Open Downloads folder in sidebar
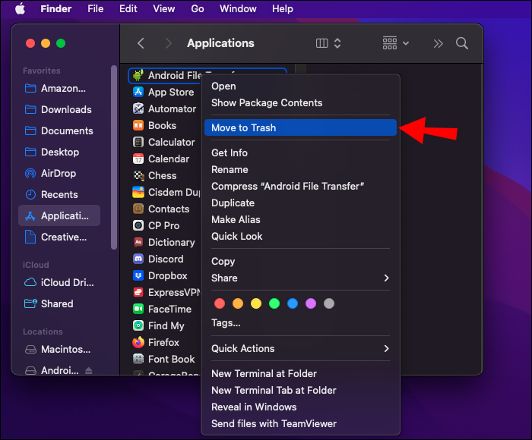 (59, 110)
